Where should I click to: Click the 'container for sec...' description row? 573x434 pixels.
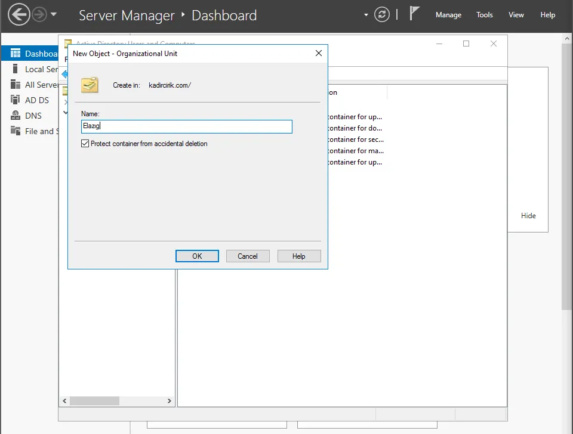[x=356, y=139]
